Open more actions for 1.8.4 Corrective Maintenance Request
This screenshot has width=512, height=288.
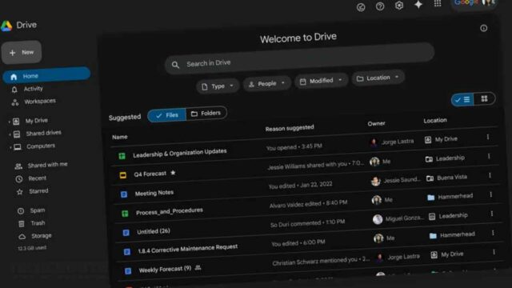[x=493, y=233]
